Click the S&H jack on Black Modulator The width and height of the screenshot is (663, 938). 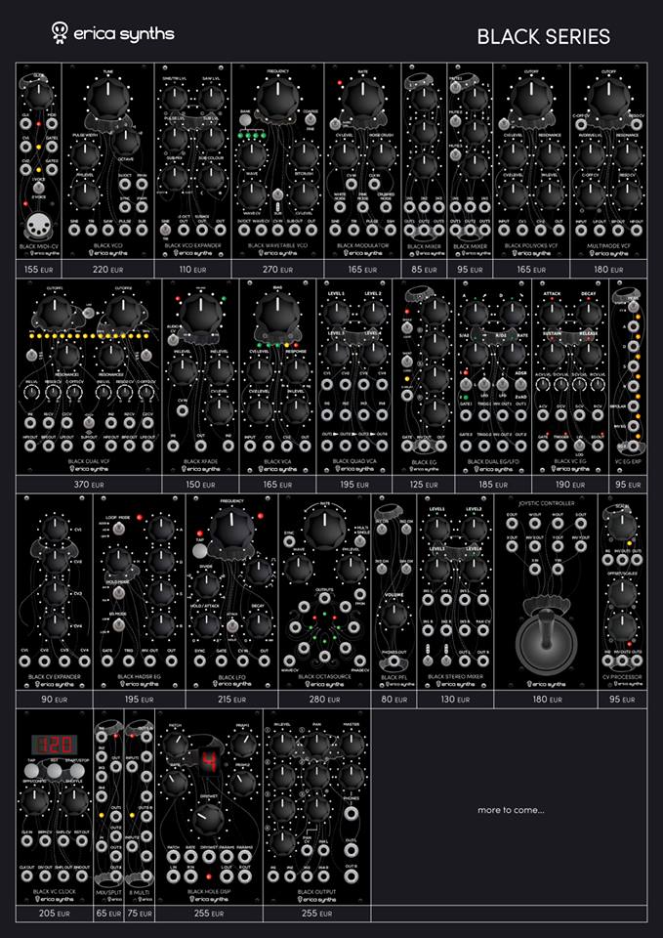pos(390,230)
